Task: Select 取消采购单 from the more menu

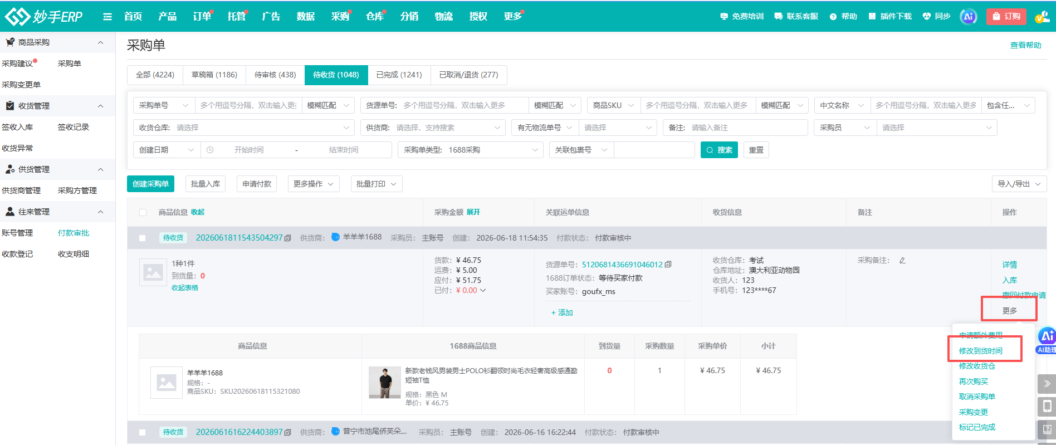Action: click(977, 397)
